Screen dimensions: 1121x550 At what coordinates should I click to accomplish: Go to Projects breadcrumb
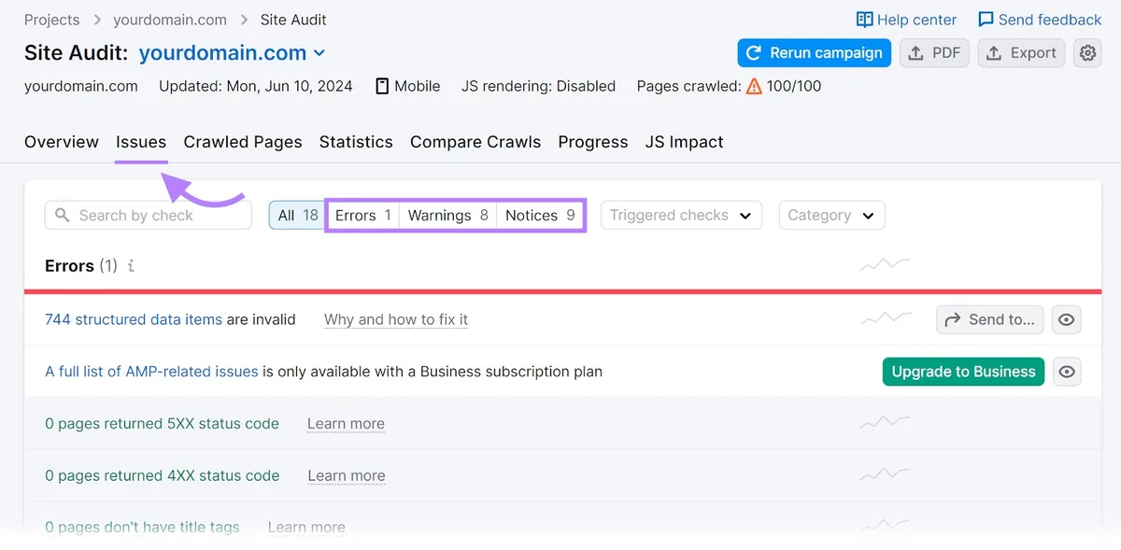pyautogui.click(x=51, y=20)
